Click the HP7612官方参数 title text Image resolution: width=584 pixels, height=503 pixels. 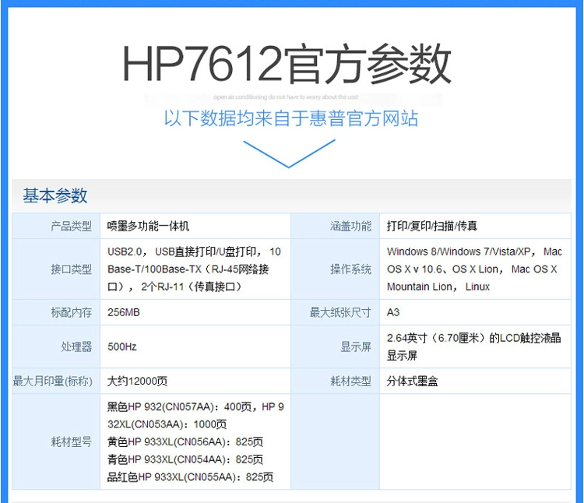coord(287,63)
